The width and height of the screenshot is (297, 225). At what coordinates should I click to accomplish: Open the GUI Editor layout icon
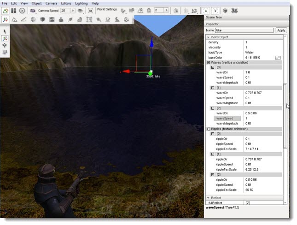14,11
